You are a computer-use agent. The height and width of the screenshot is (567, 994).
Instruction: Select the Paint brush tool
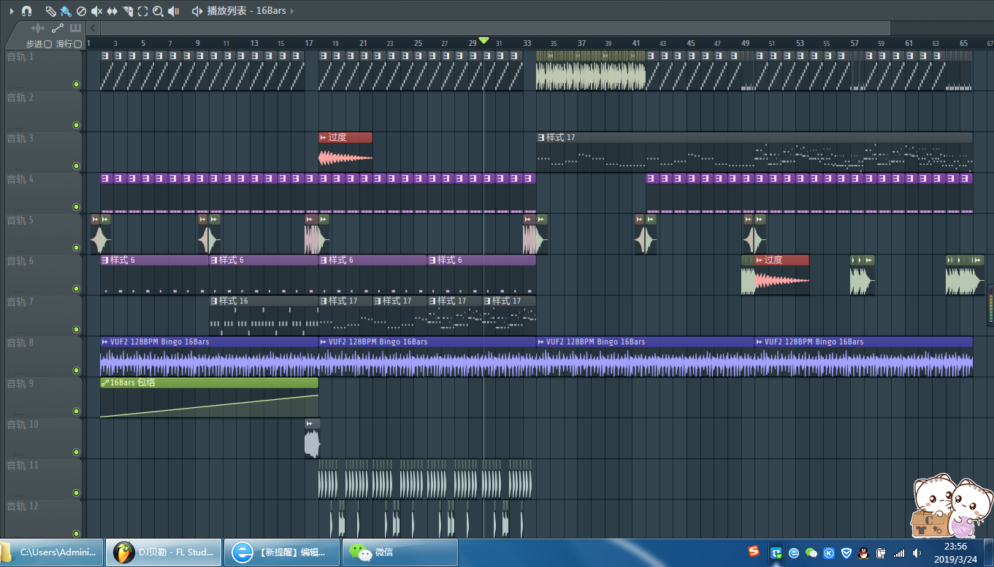(x=66, y=11)
